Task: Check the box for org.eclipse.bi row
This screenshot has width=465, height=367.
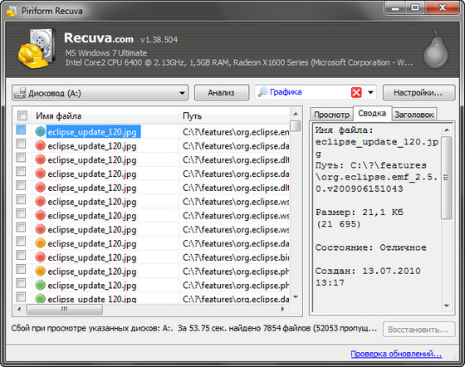Action: tap(21, 255)
